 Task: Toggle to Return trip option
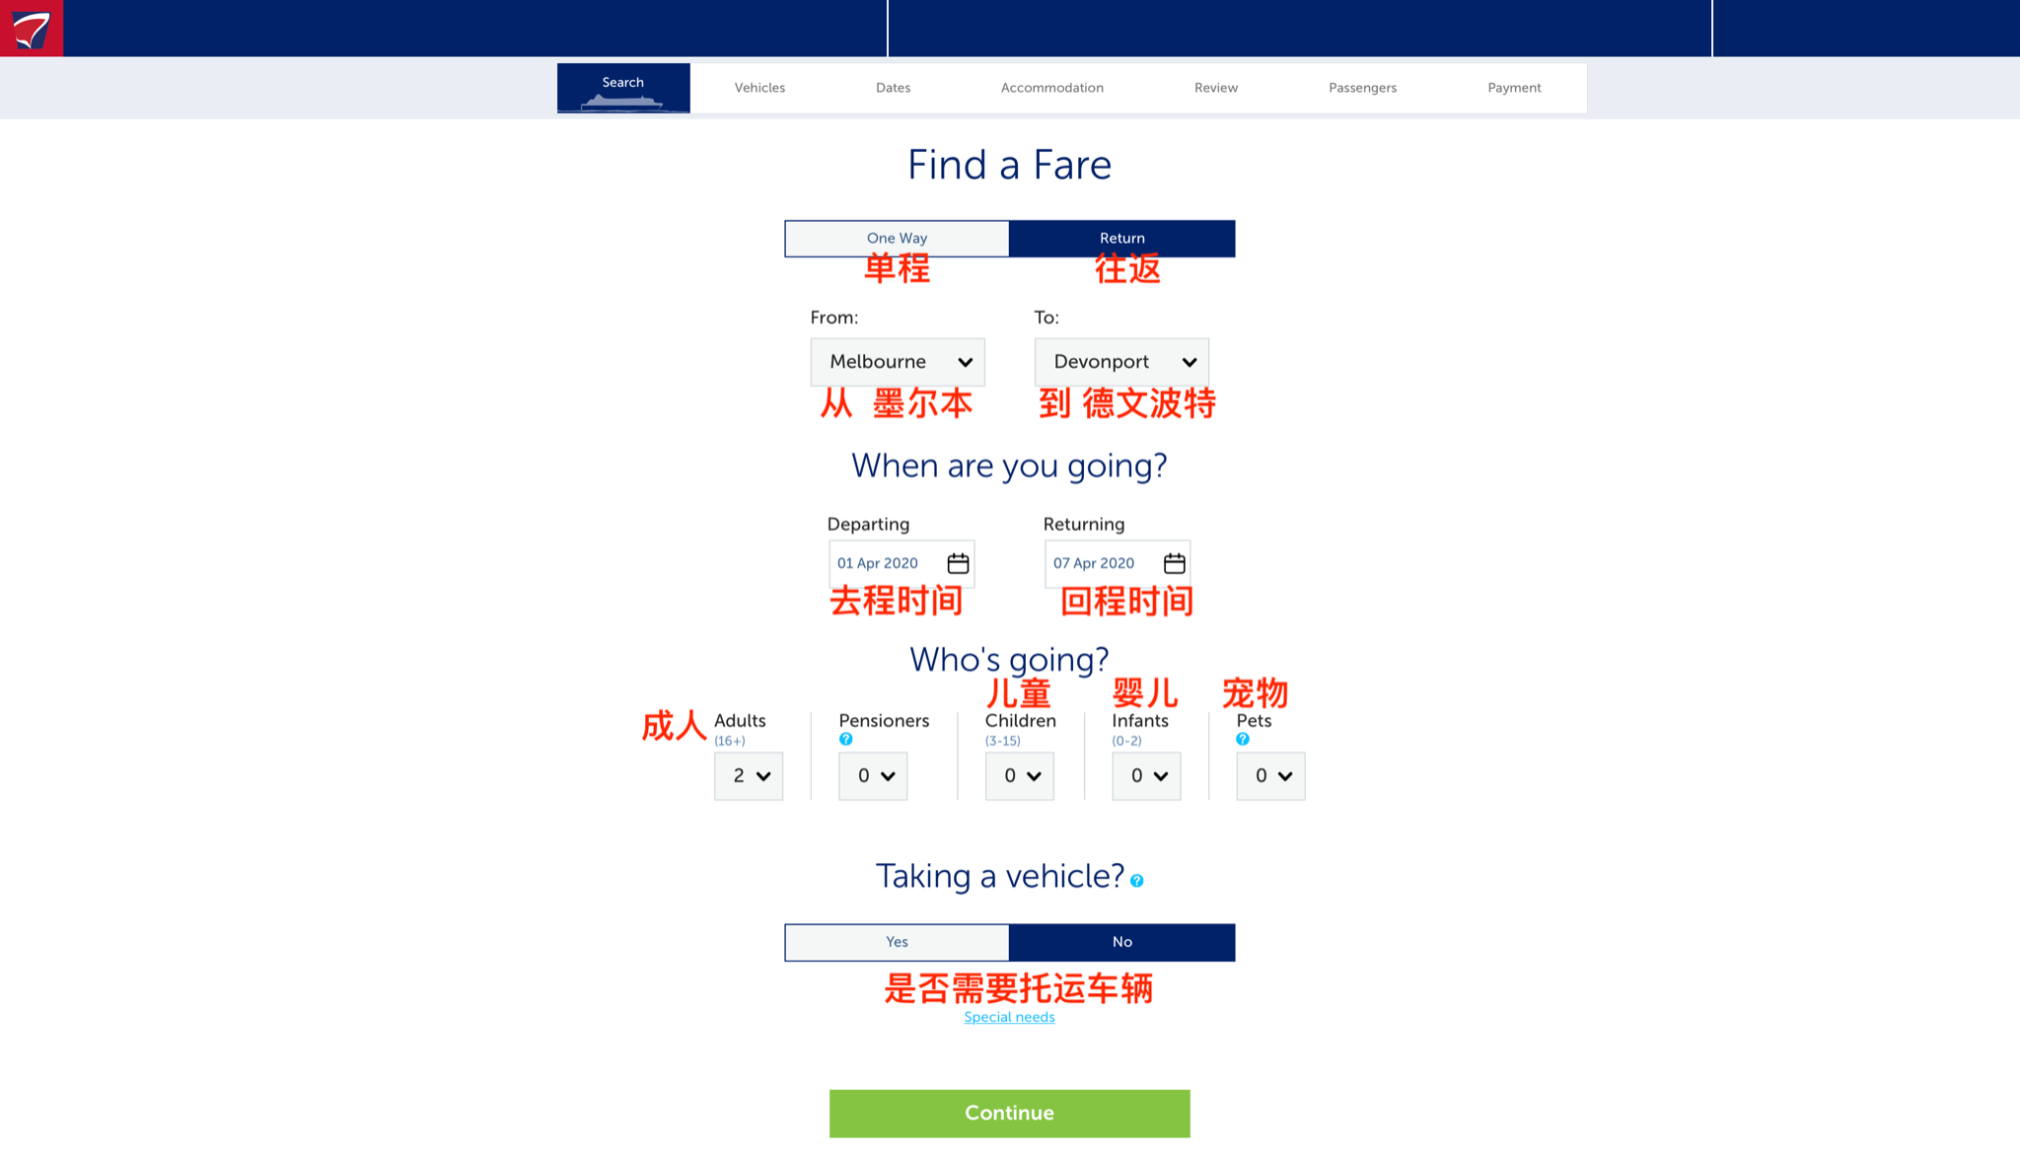1121,238
